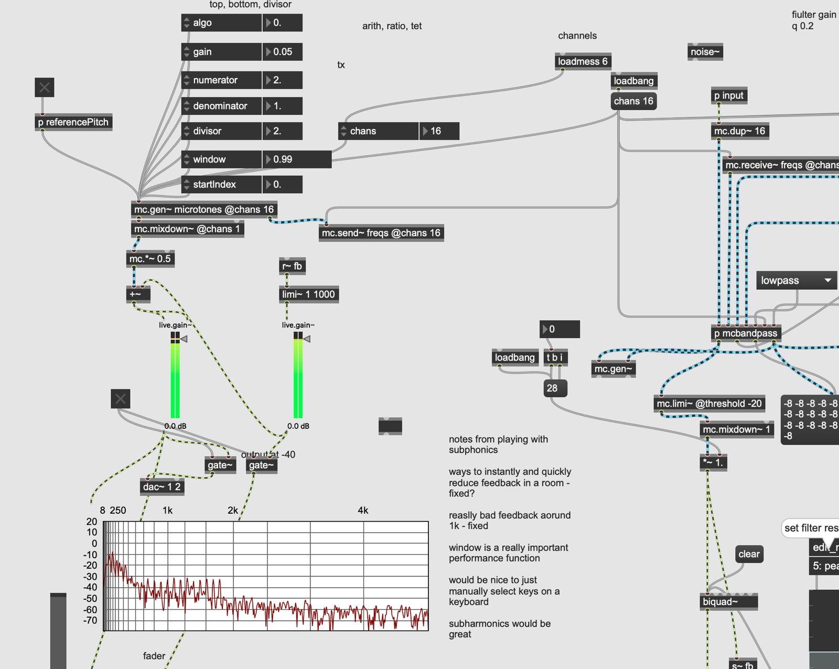Screen dimensions: 839x669
Task: Select the denominator number box value 1.
Action: 283,106
